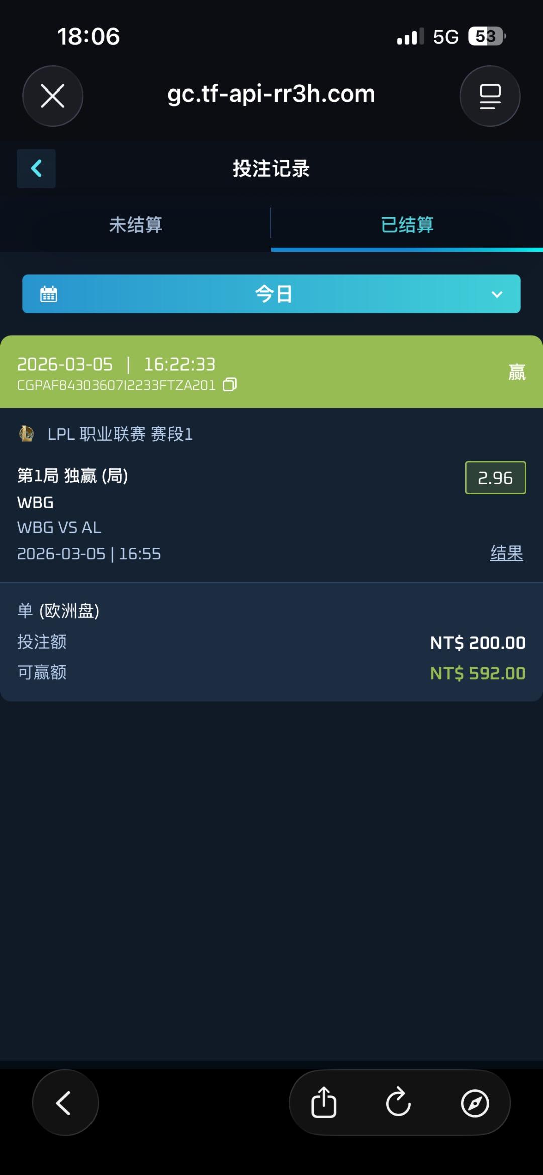Select the 已结算 tab

407,225
